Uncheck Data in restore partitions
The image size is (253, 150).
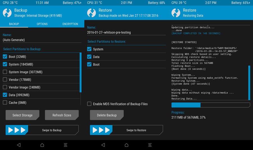[89, 57]
